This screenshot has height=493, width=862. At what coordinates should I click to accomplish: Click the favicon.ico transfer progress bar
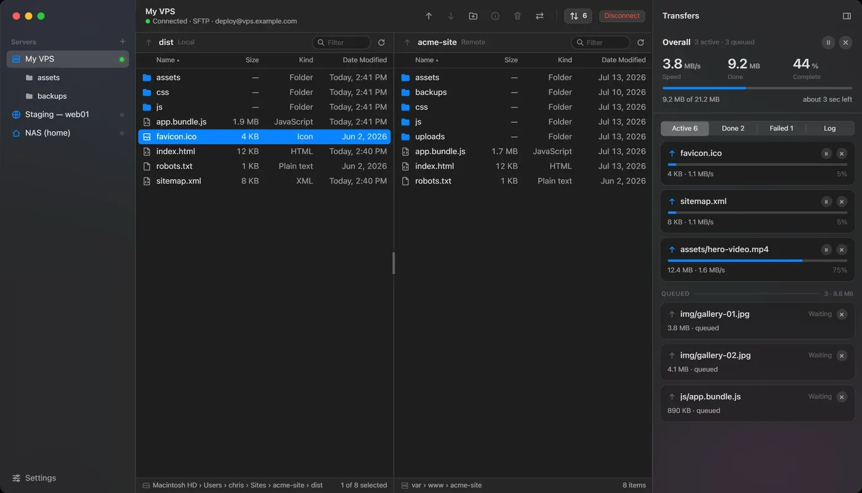click(757, 165)
